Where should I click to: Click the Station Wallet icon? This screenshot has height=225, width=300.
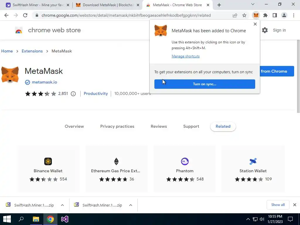pos(253,161)
